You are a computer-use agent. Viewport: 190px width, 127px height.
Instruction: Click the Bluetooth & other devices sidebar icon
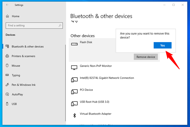point(7,46)
